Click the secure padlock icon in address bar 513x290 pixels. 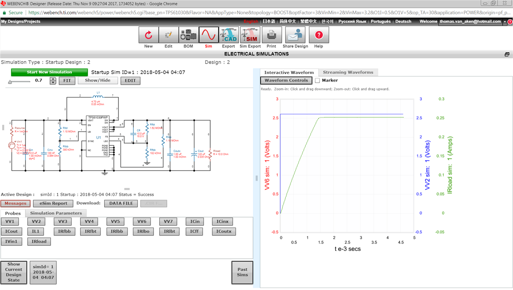click(4, 12)
